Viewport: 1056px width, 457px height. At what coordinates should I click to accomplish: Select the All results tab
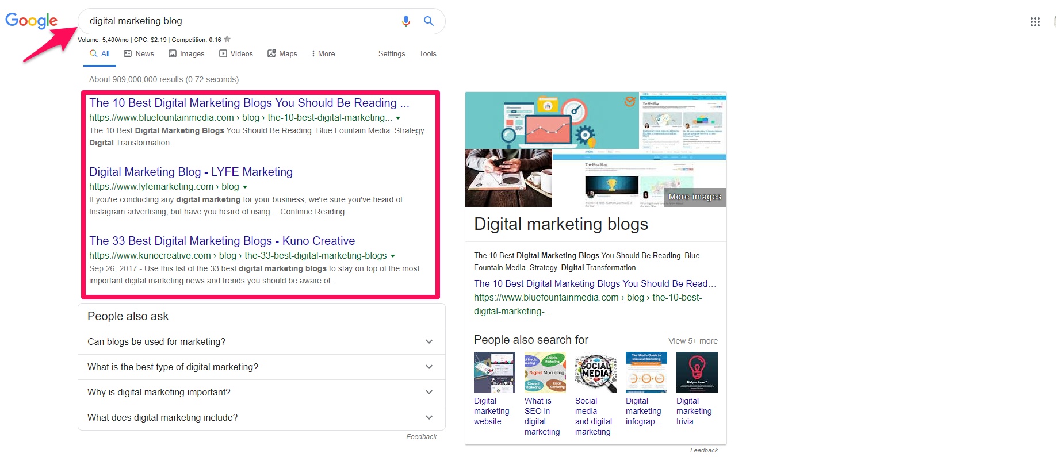pos(100,53)
